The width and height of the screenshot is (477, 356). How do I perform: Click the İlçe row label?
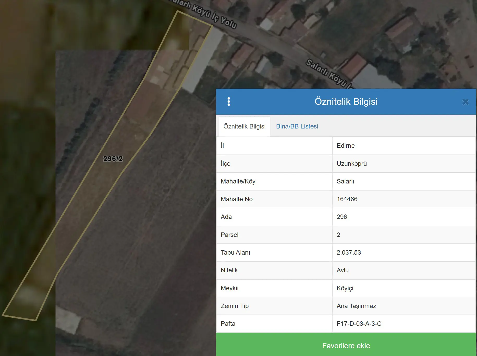(x=225, y=164)
